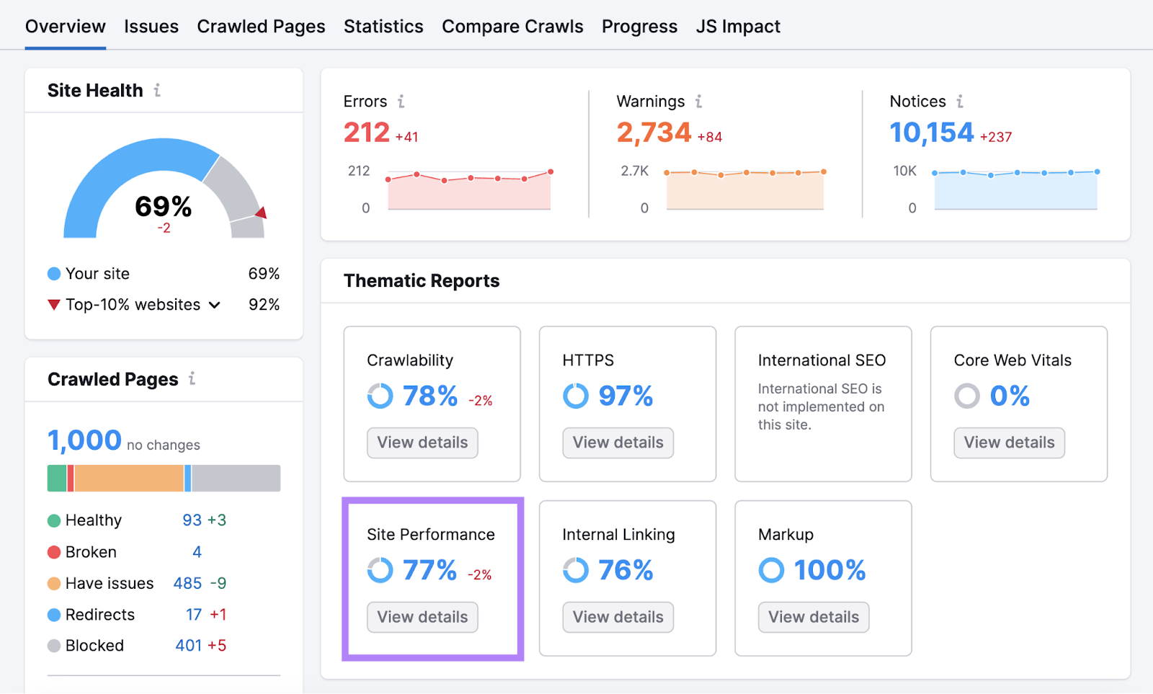Click the 10,154 notices count
1153x694 pixels.
tap(931, 133)
